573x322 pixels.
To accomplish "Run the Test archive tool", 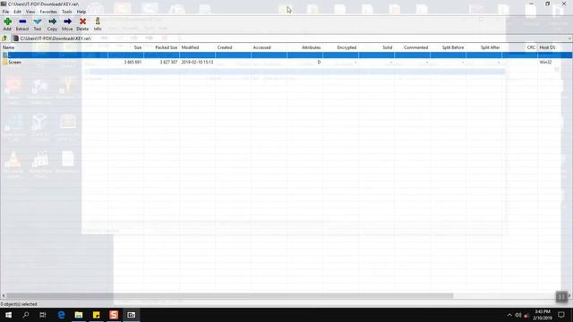I will pyautogui.click(x=38, y=21).
